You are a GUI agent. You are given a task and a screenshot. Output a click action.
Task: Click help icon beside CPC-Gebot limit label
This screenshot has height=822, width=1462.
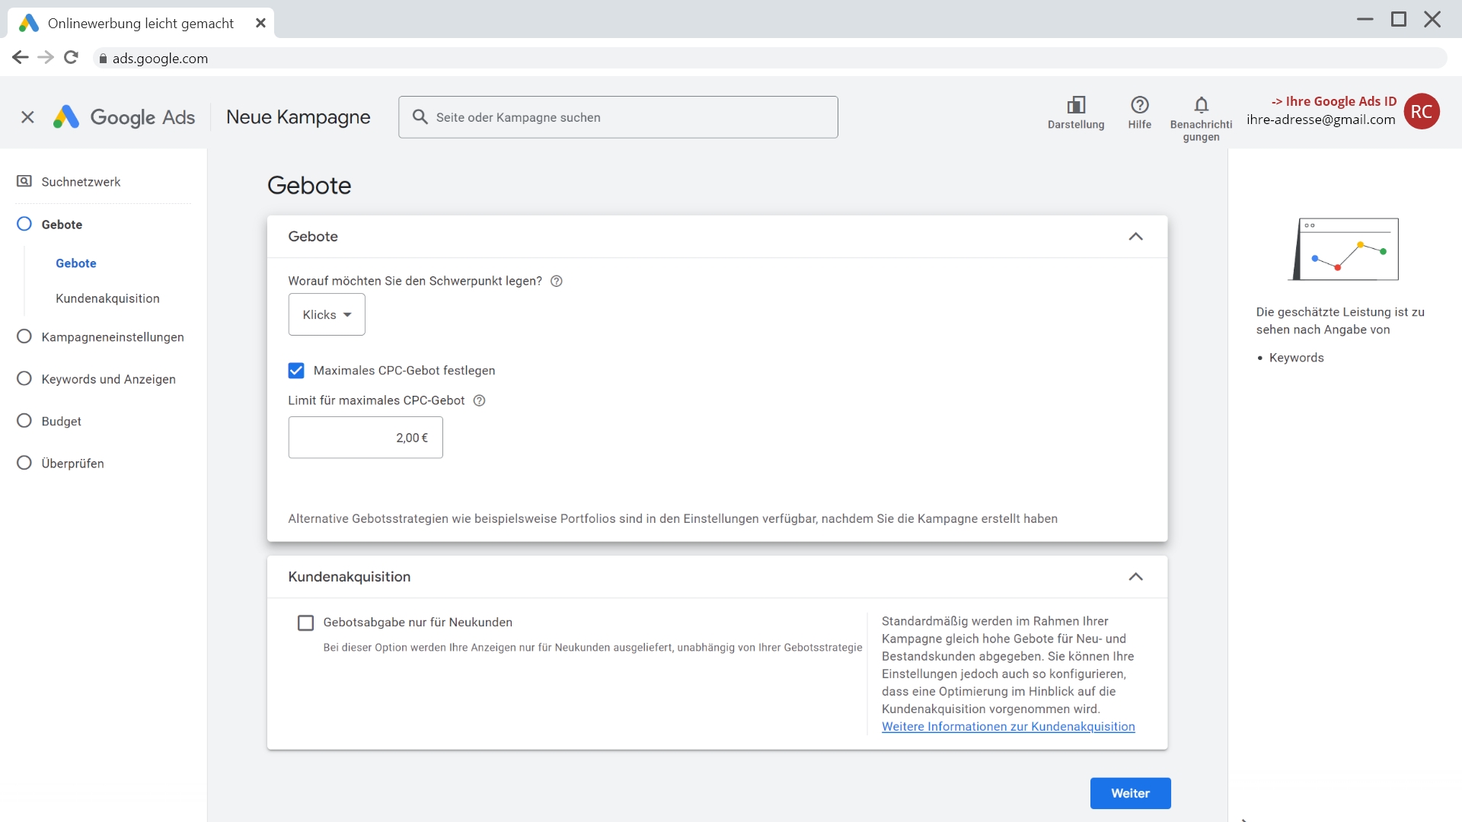pyautogui.click(x=479, y=400)
